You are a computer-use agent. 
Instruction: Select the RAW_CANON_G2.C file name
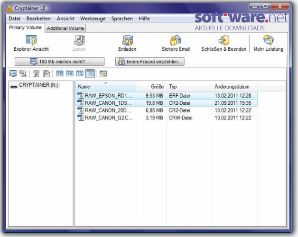coord(109,118)
